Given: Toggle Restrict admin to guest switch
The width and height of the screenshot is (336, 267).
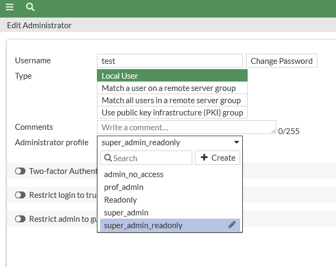Looking at the screenshot, I should tap(20, 219).
